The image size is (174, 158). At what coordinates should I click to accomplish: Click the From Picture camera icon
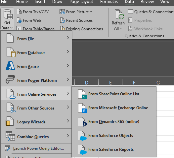tap(62, 12)
